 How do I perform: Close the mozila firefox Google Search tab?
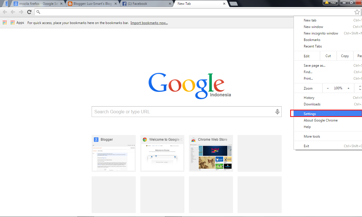[61, 4]
